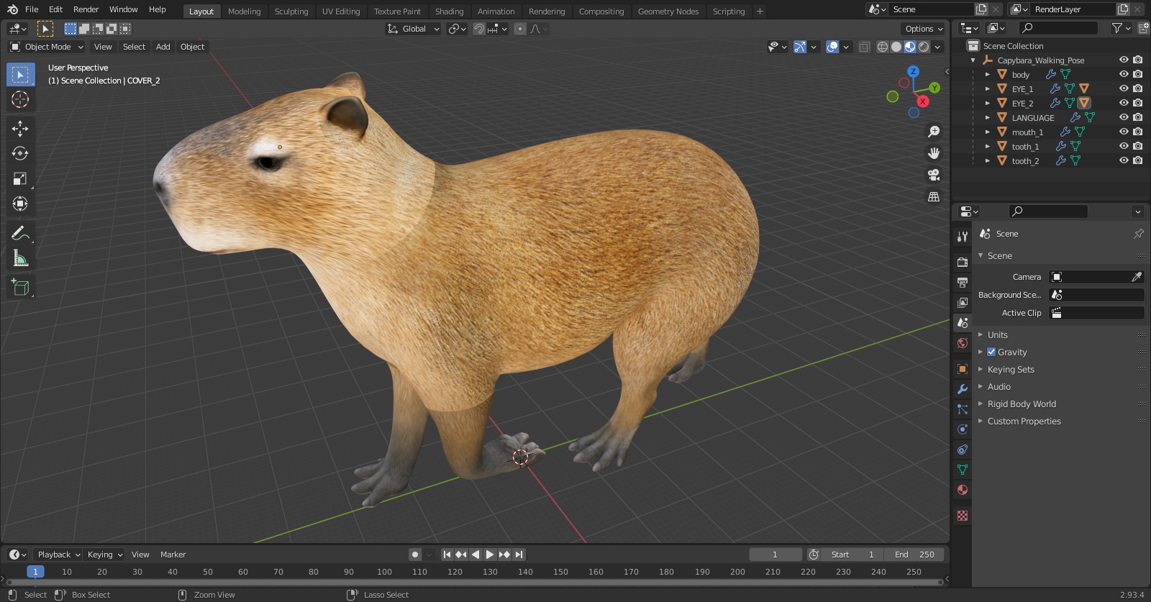The image size is (1151, 602).
Task: Open Render properties tab
Action: pos(963,263)
